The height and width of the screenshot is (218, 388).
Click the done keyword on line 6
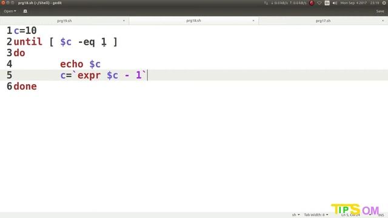pos(25,86)
